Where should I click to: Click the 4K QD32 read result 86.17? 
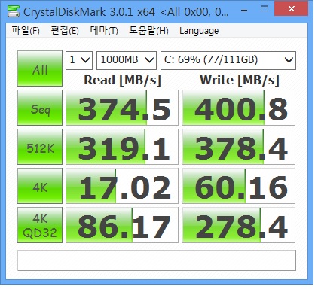coord(122,225)
